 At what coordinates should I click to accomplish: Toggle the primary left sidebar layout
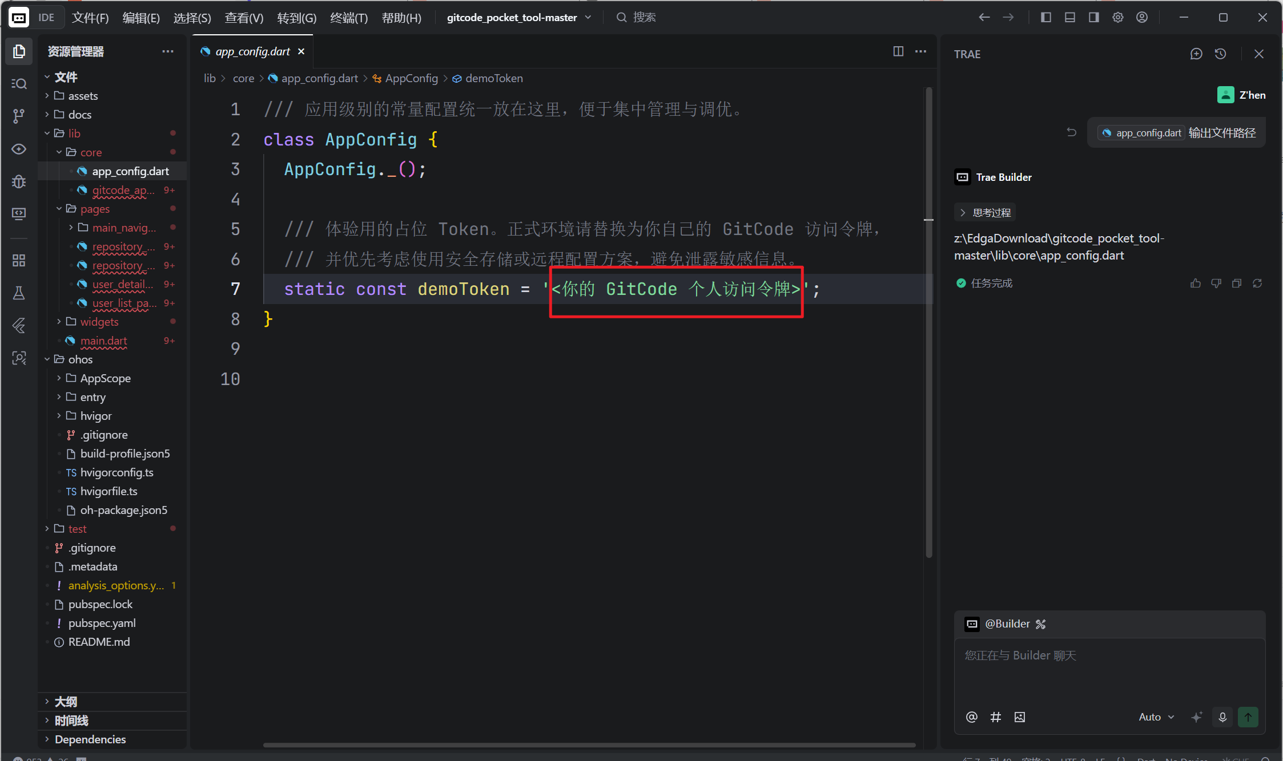pos(1046,18)
